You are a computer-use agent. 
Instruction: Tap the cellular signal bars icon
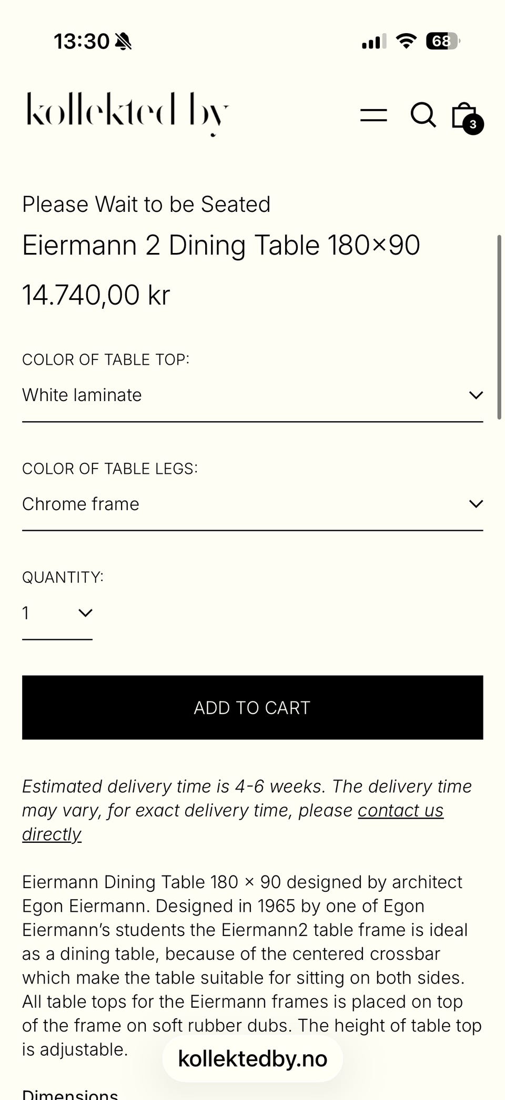(374, 41)
